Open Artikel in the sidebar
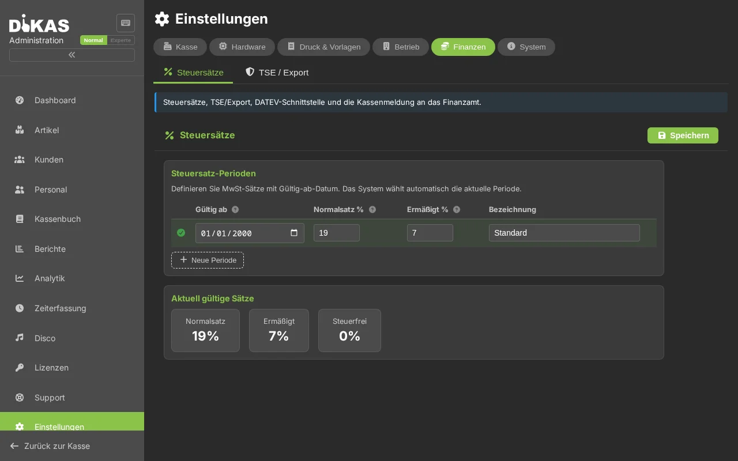 pos(72,130)
